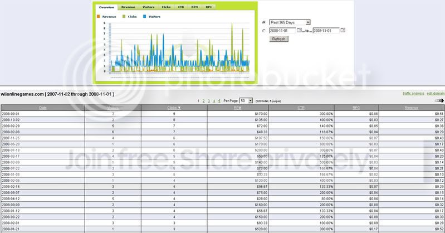Open the Visitors chart tab
This screenshot has width=445, height=233.
(x=149, y=7)
